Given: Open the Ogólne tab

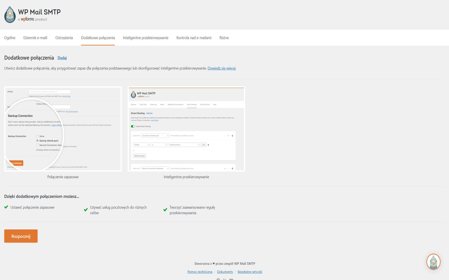Looking at the screenshot, I should (x=10, y=38).
